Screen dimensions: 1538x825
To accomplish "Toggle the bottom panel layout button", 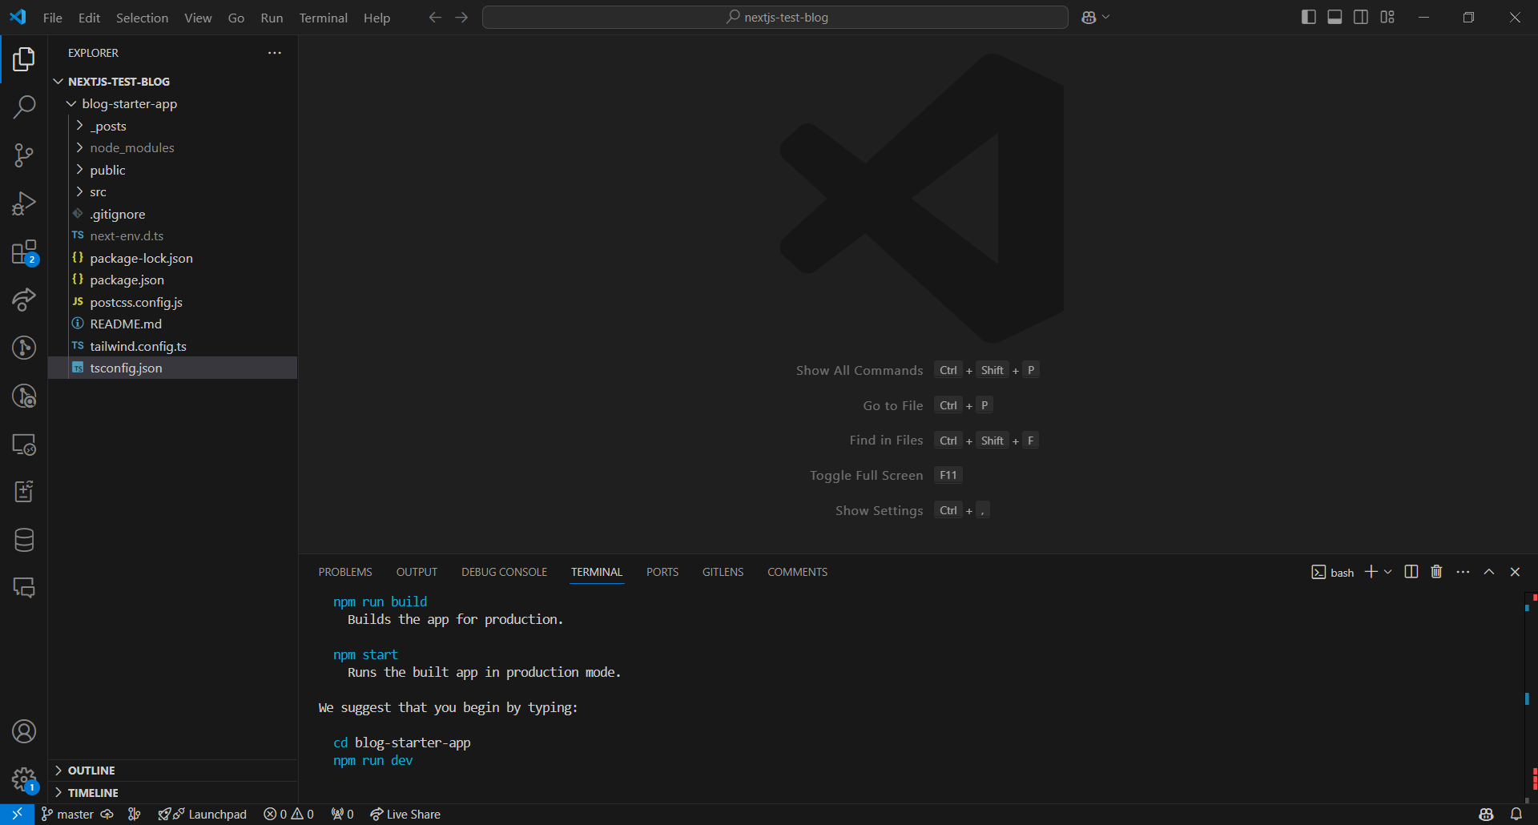I will 1335,18.
